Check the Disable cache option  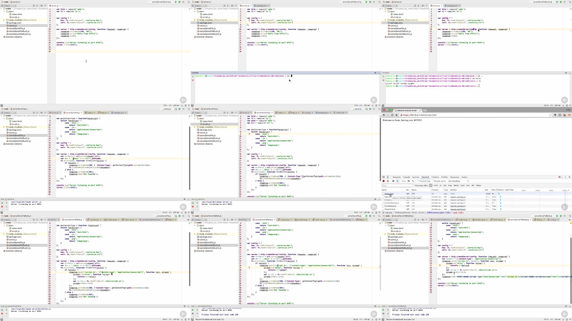(x=433, y=181)
